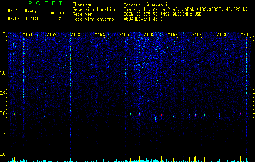
Task: Click the 2152 time marker
Action: click(51, 35)
